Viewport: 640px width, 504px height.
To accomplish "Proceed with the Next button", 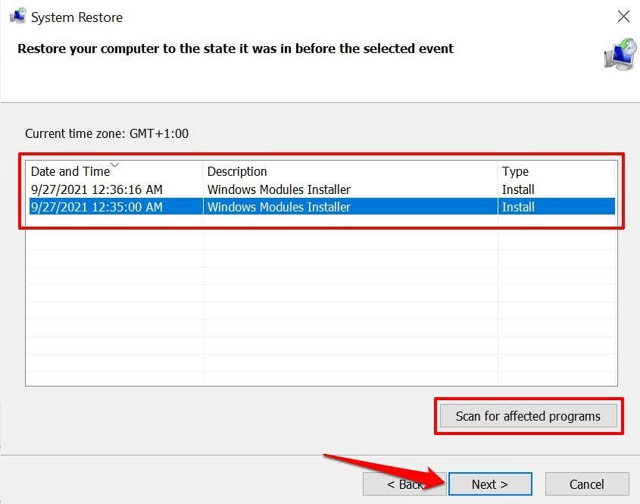I will click(490, 484).
